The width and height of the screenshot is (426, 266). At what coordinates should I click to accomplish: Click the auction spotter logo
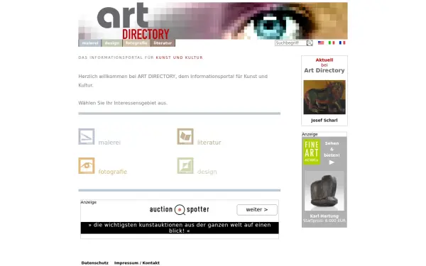[180, 209]
